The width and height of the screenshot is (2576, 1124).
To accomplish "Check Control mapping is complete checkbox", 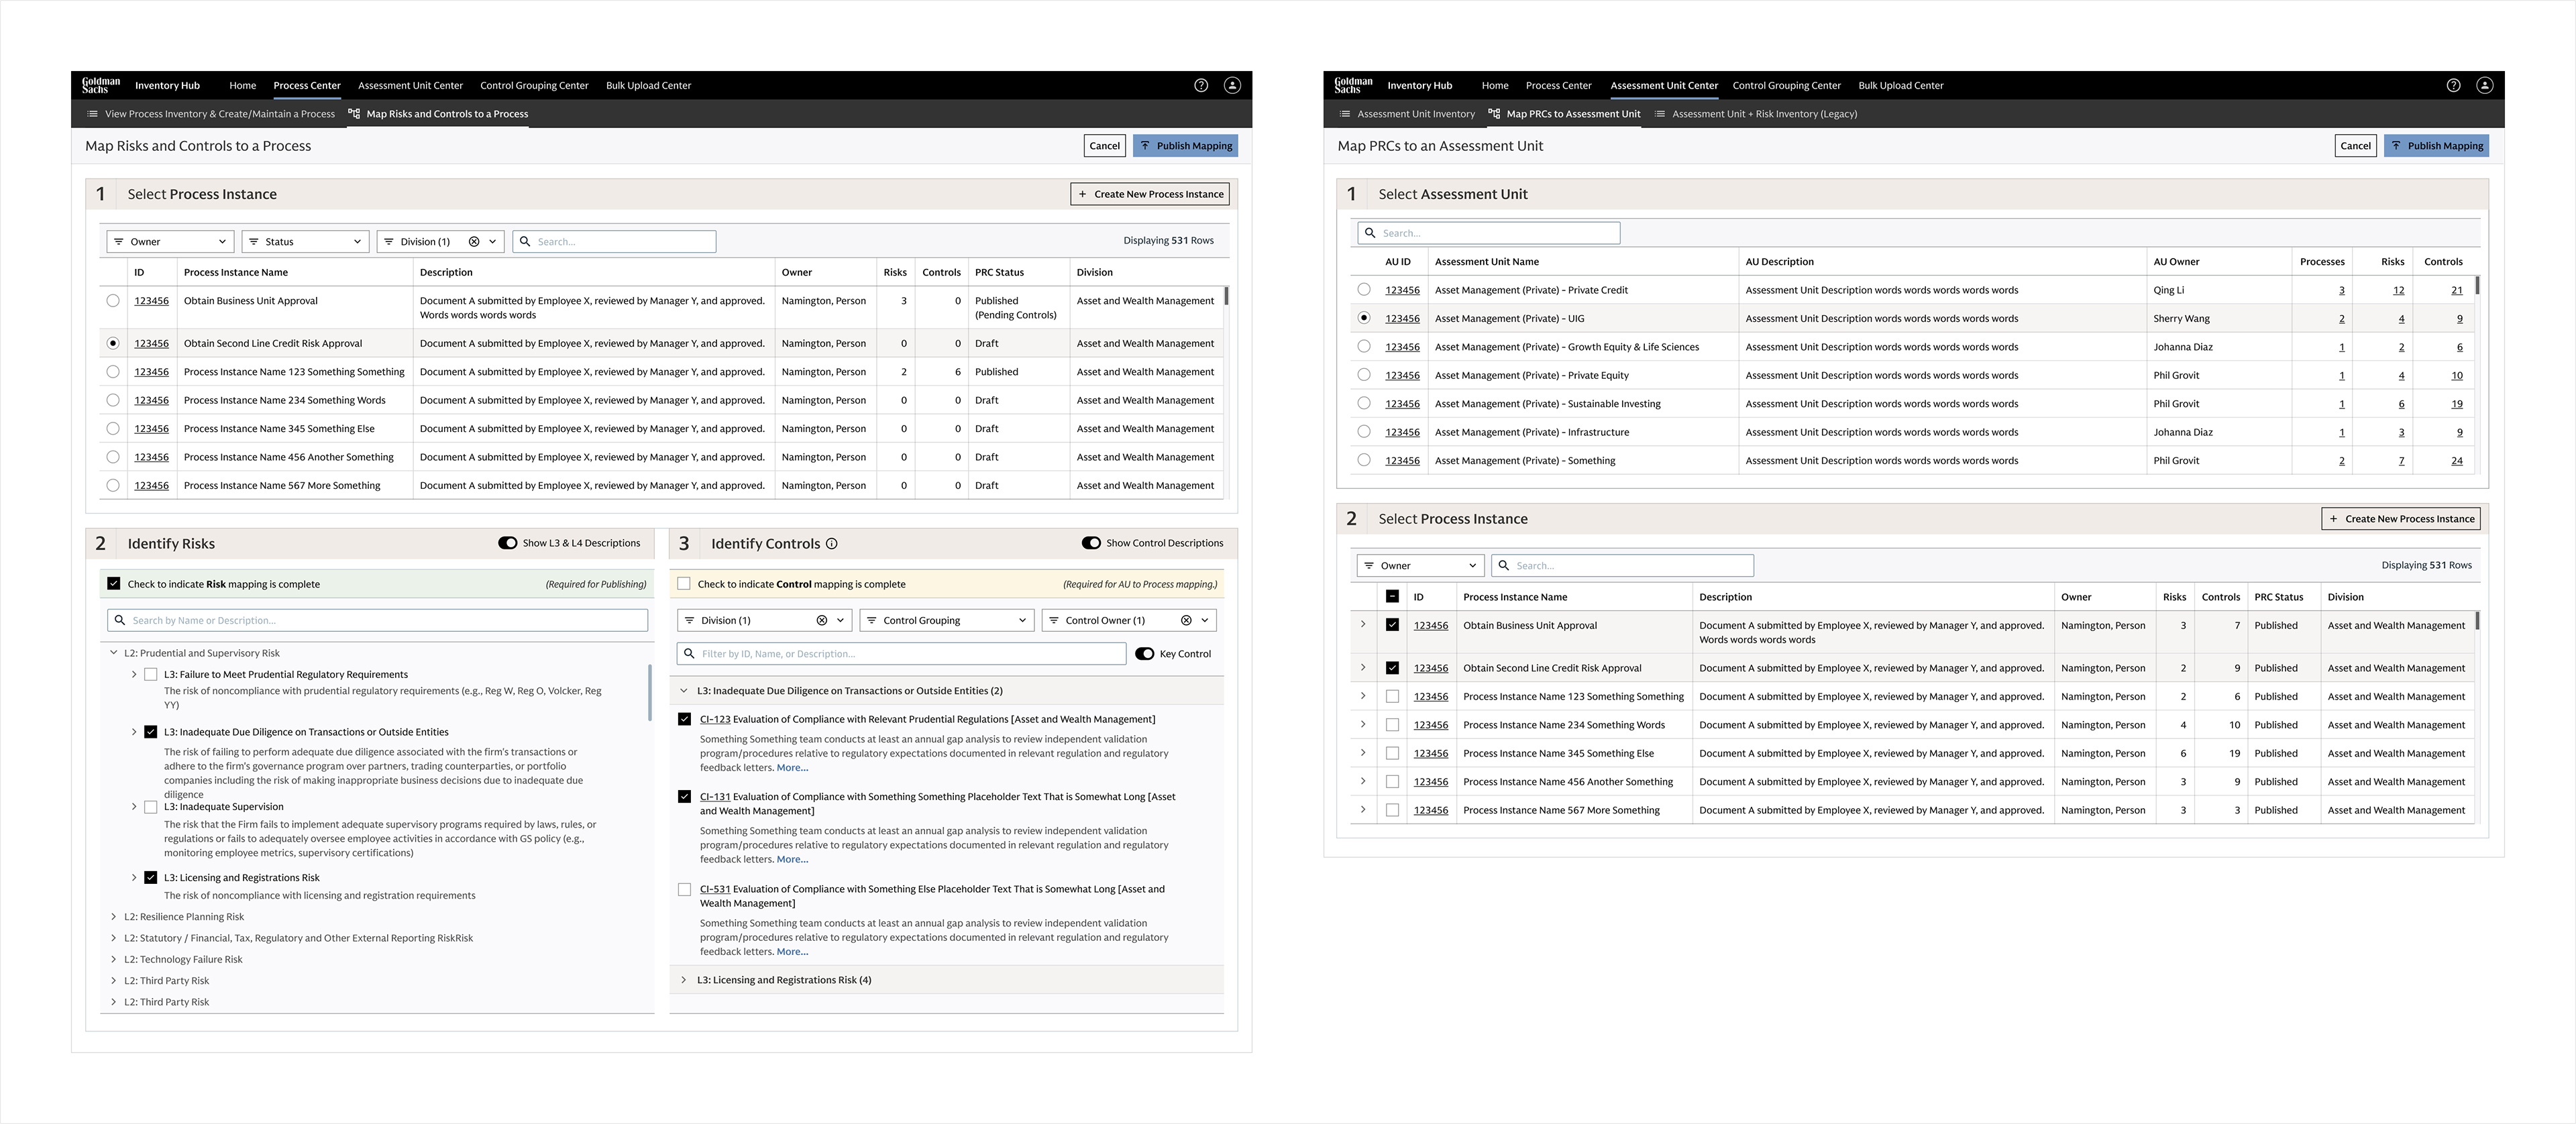I will coord(684,584).
